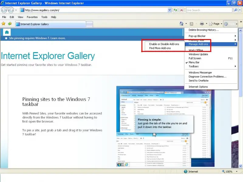The height and width of the screenshot is (182, 243).
Task: Expand the address bar history dropdown
Action: coord(169,10)
